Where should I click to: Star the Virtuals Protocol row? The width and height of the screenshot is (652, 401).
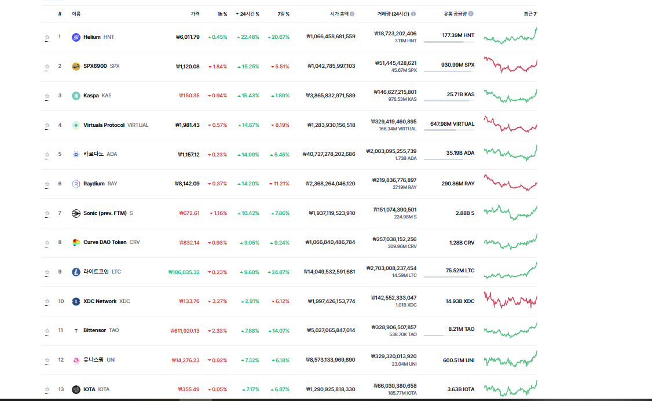tap(47, 125)
